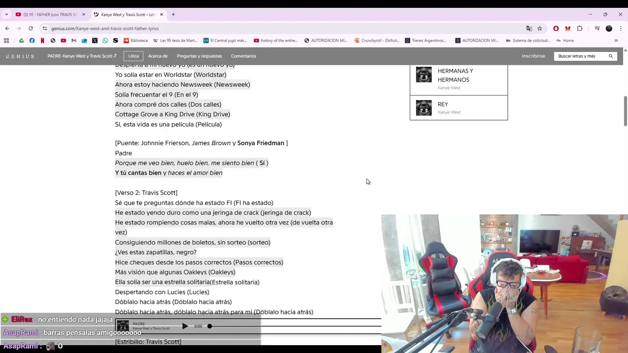This screenshot has height=353, width=628.
Task: Open the WhatsApp bookmark
Action: click(x=105, y=41)
